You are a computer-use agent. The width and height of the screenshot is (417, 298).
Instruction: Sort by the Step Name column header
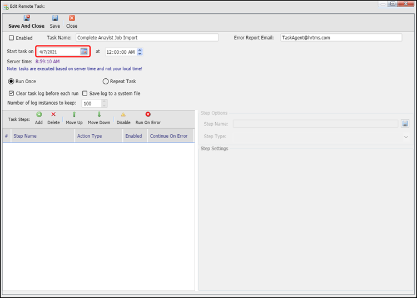coord(43,136)
